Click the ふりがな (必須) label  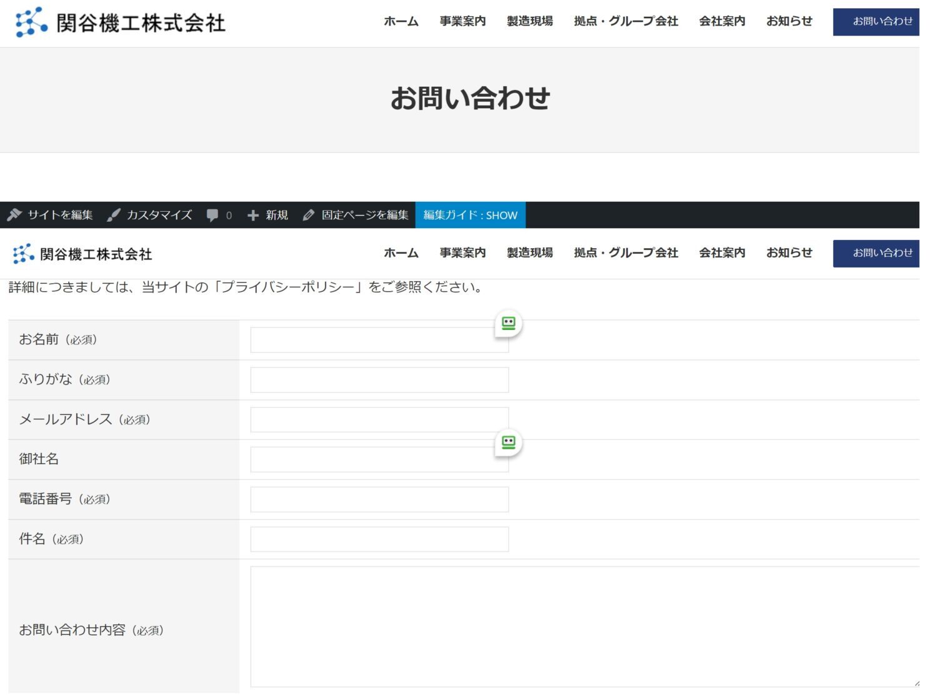tap(64, 379)
